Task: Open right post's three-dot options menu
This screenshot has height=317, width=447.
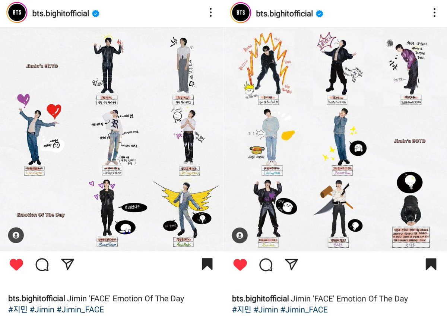Action: click(x=434, y=13)
